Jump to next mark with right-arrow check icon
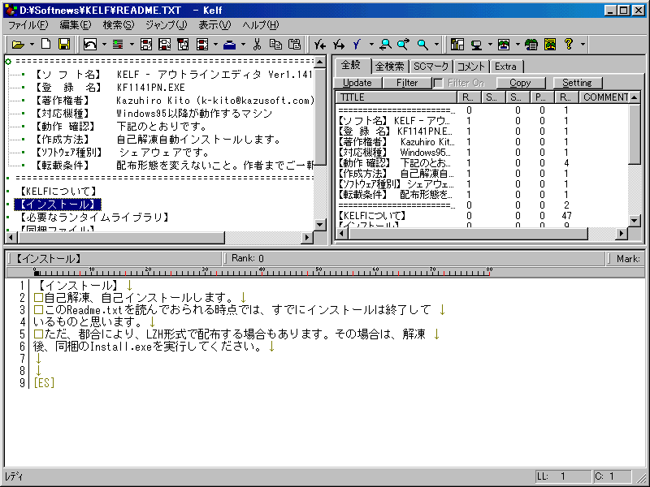Image resolution: width=650 pixels, height=487 pixels. click(x=339, y=45)
